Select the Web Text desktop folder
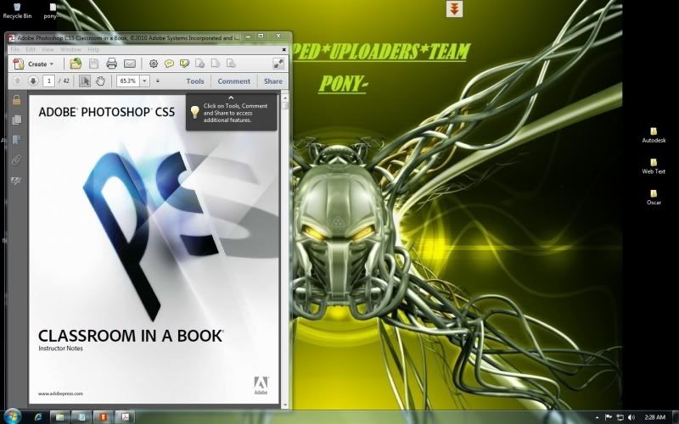The image size is (679, 424). pos(654,166)
